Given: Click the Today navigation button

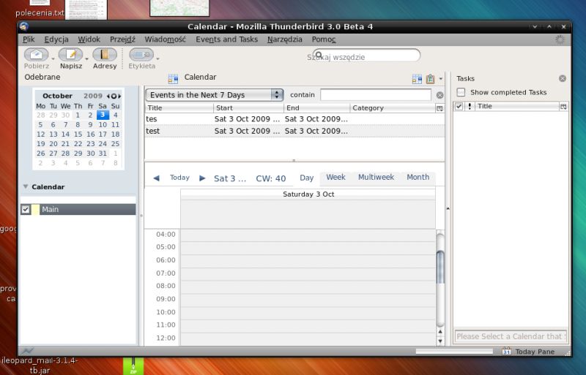Looking at the screenshot, I should [x=179, y=178].
